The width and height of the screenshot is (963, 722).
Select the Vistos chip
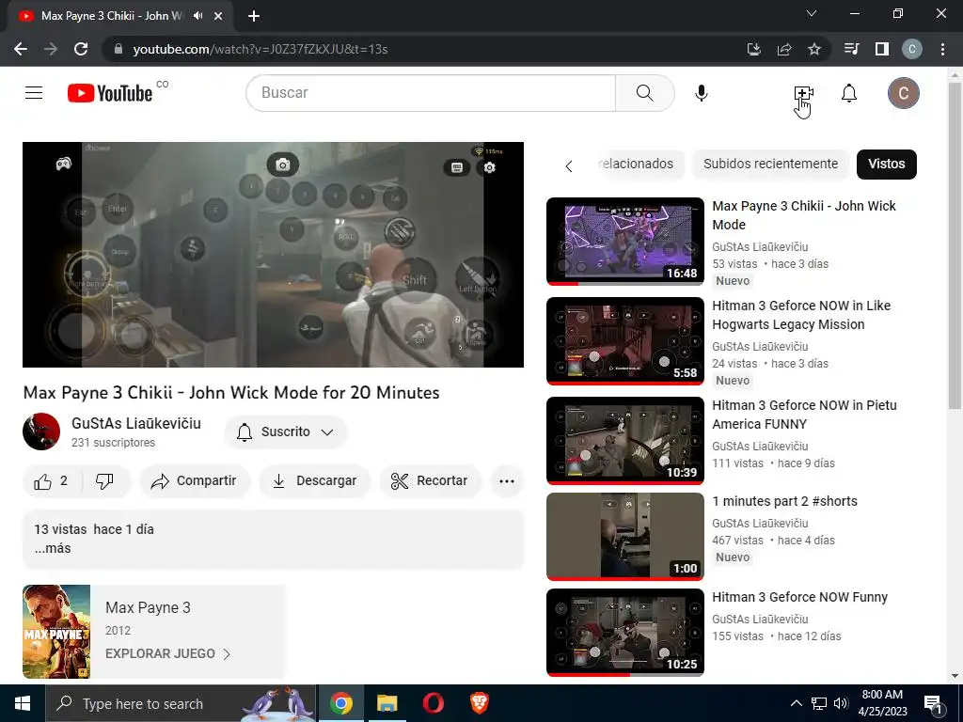click(x=886, y=164)
